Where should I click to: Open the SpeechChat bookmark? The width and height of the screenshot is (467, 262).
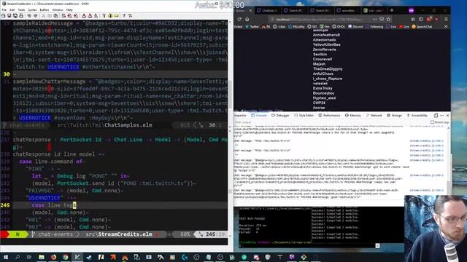click(x=422, y=26)
